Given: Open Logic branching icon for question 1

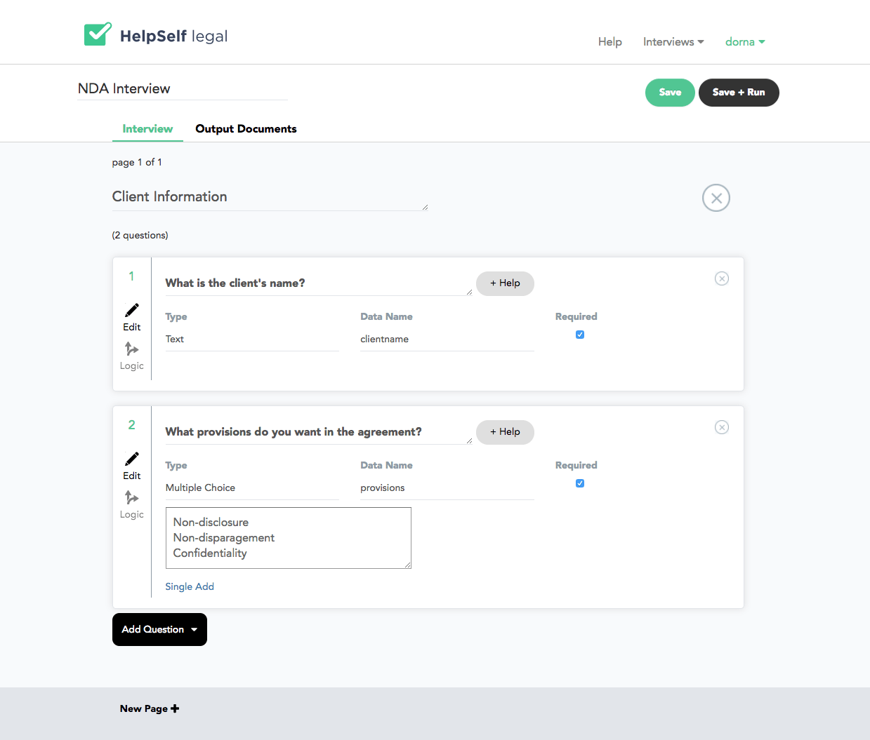Looking at the screenshot, I should 131,349.
